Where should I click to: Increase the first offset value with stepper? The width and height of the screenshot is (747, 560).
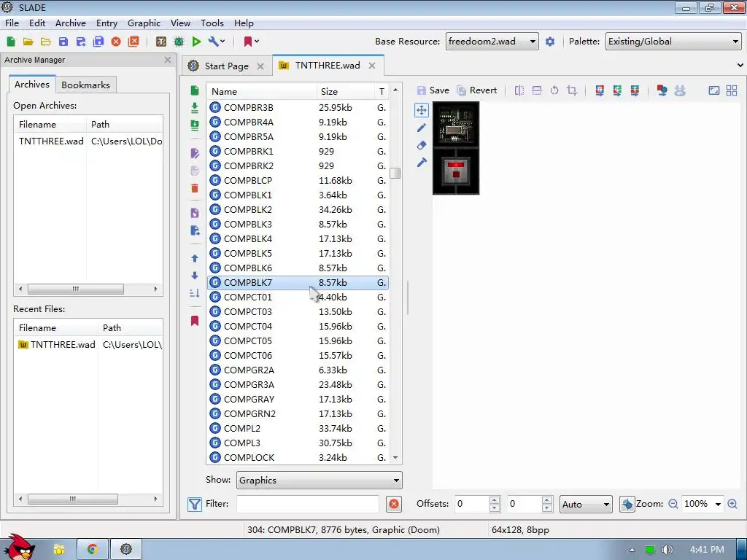tap(495, 500)
